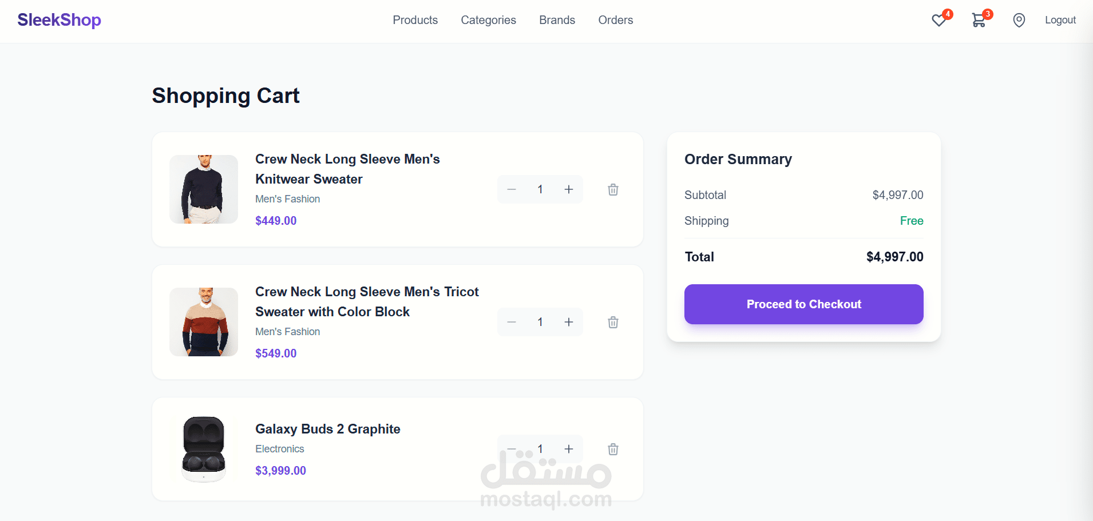Screen dimensions: 1093x521
Task: Delete the Knitwear Sweater from cart
Action: (613, 189)
